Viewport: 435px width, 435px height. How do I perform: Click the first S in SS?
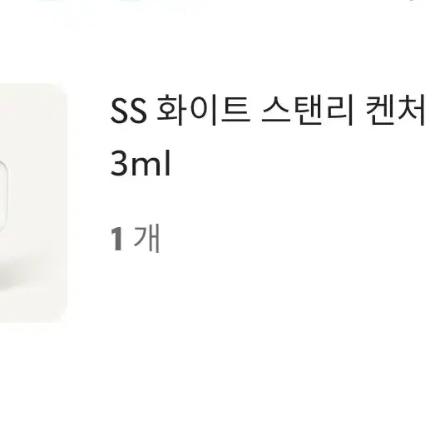click(119, 111)
